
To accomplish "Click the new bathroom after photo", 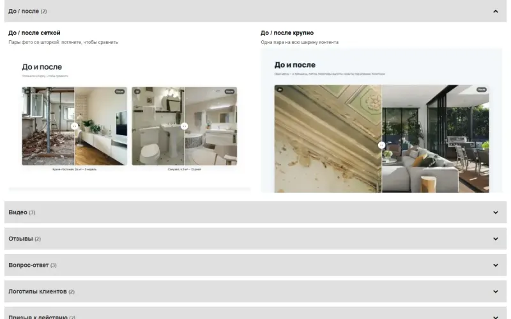I will point(211,126).
